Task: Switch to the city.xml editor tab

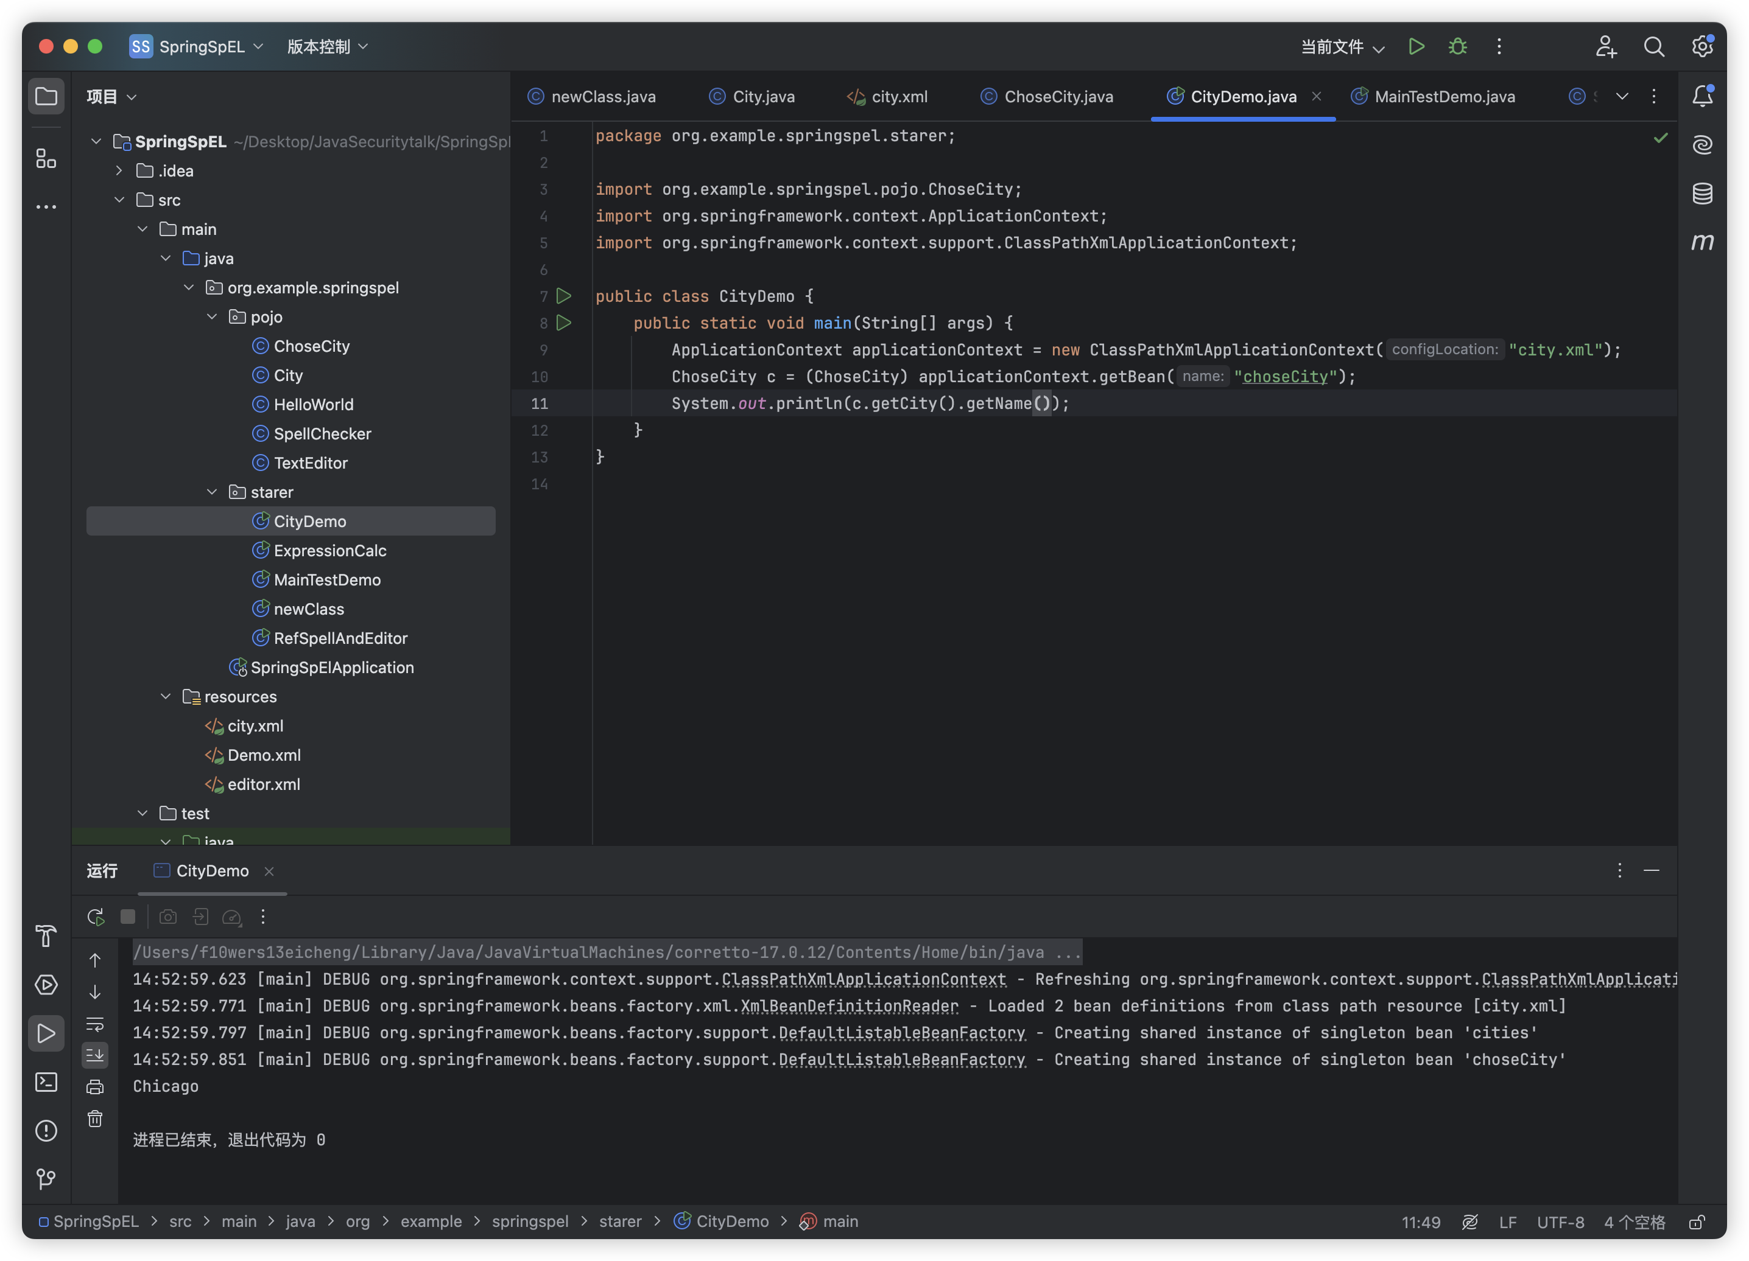Action: click(887, 96)
